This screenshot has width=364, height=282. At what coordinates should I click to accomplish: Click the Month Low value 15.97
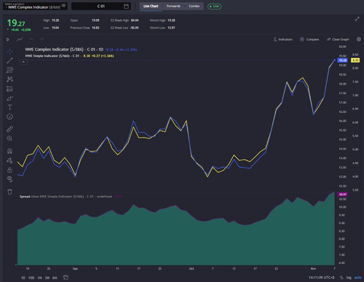point(171,28)
